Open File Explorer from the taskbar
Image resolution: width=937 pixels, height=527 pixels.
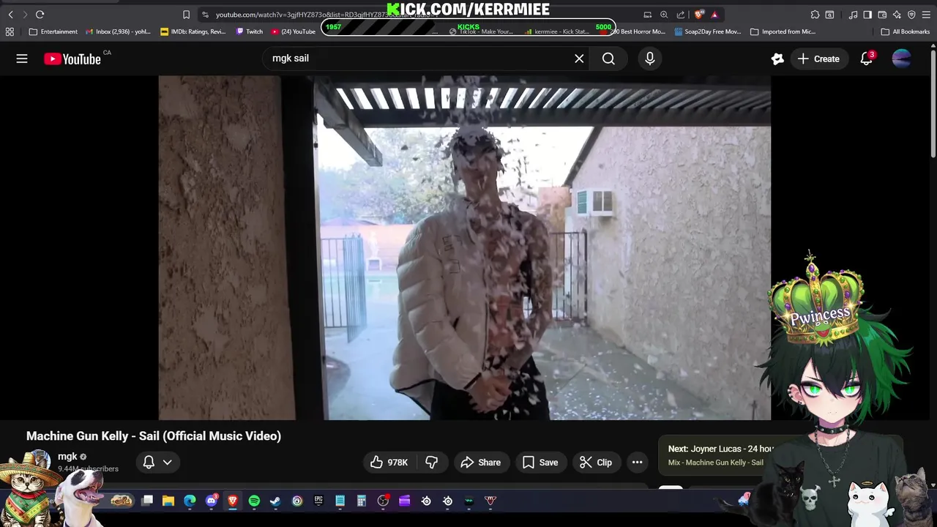pos(168,501)
